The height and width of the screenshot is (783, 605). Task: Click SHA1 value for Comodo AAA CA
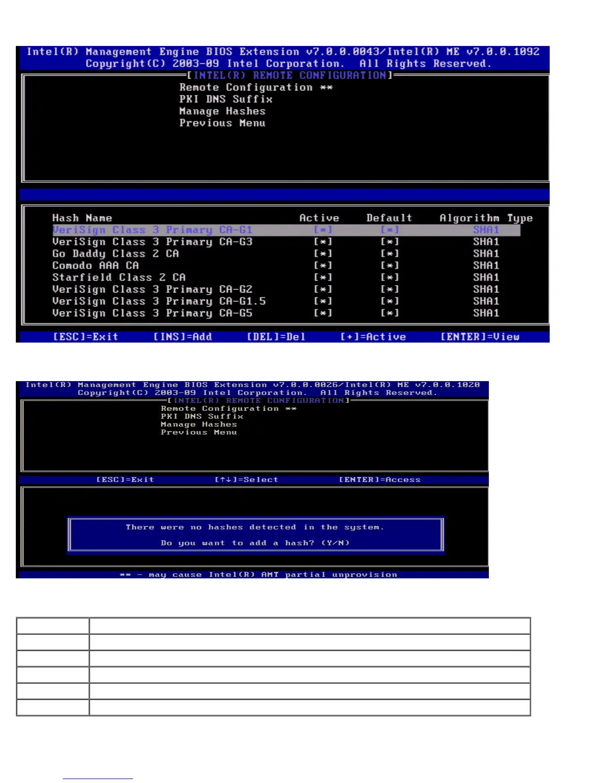click(x=486, y=265)
